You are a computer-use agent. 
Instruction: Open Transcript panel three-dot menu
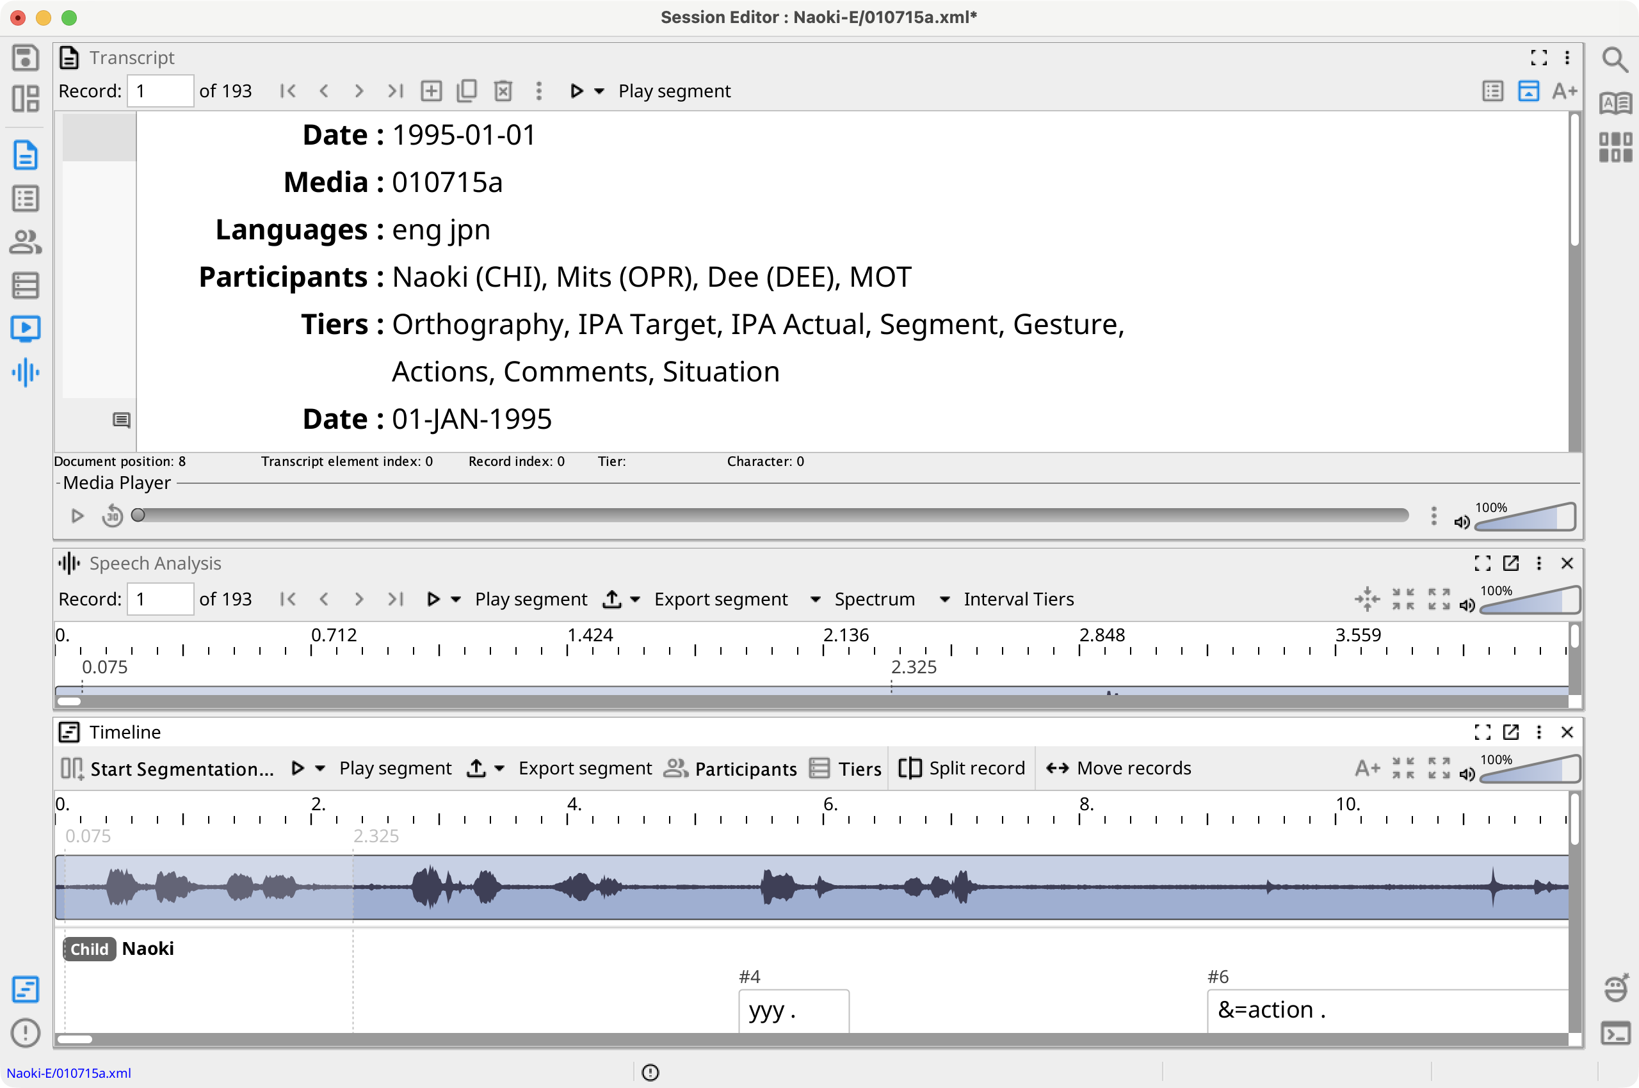pos(1567,58)
